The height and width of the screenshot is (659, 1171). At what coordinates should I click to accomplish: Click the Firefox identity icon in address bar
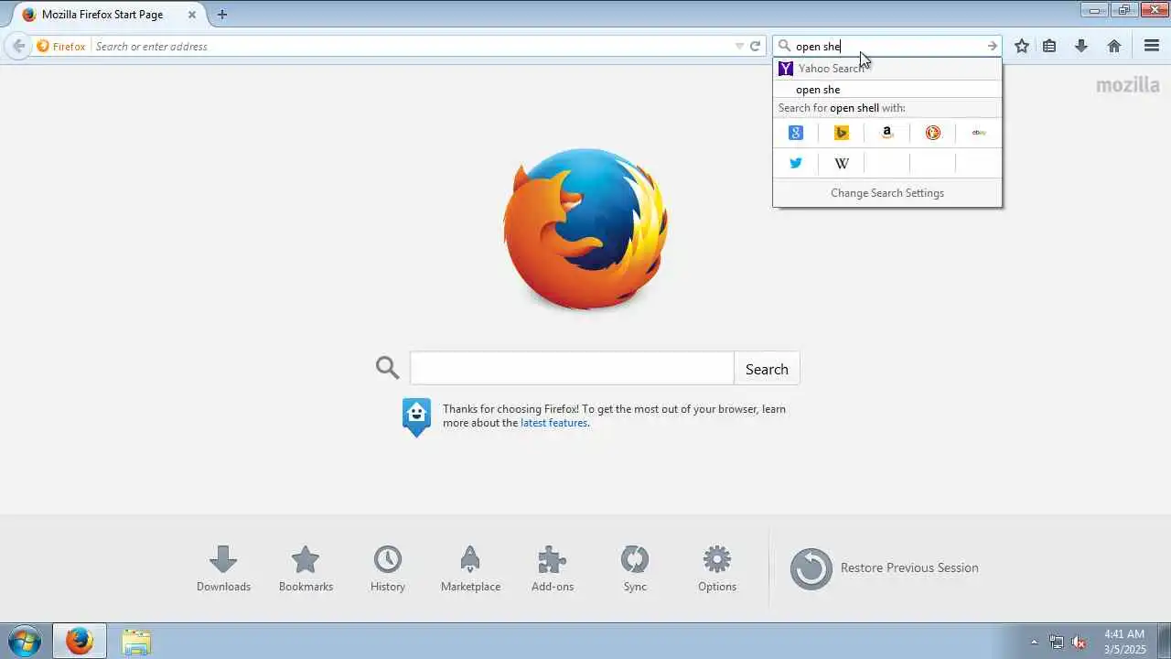point(61,46)
